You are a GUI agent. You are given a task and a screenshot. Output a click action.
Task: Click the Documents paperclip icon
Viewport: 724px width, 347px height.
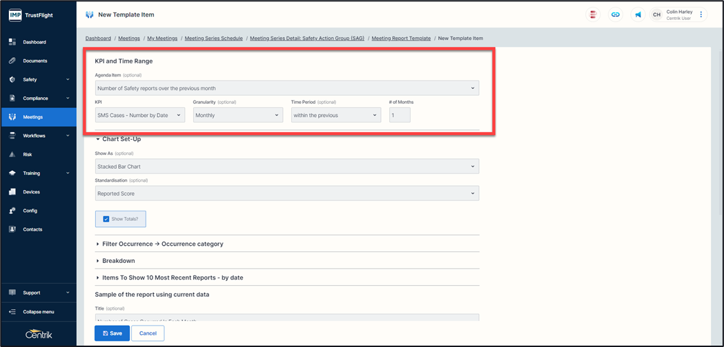point(12,61)
